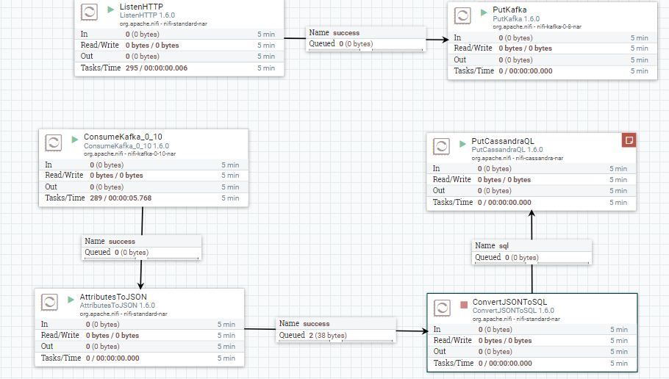This screenshot has height=379, width=669.
Task: Click the AttributesToJSON processor title
Action: (x=113, y=297)
